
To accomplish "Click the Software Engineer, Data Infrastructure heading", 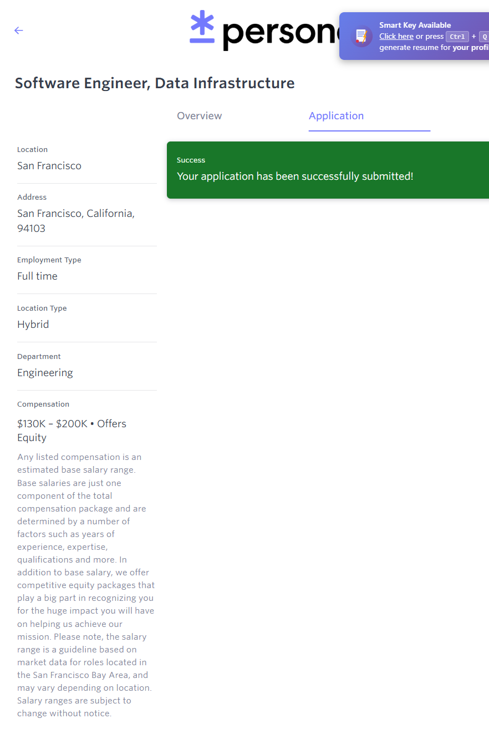I will (155, 83).
